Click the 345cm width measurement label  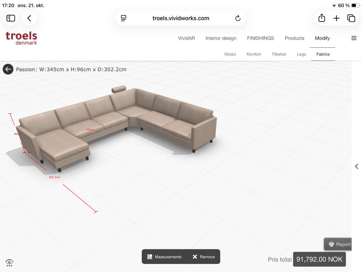pyautogui.click(x=90, y=130)
